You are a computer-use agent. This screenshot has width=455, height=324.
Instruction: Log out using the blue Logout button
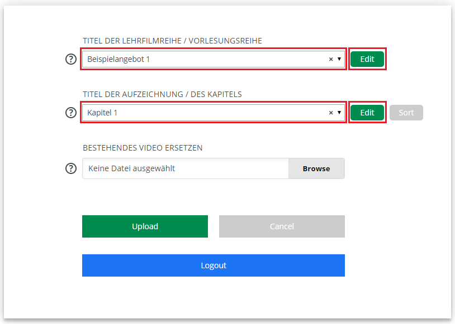click(x=214, y=265)
